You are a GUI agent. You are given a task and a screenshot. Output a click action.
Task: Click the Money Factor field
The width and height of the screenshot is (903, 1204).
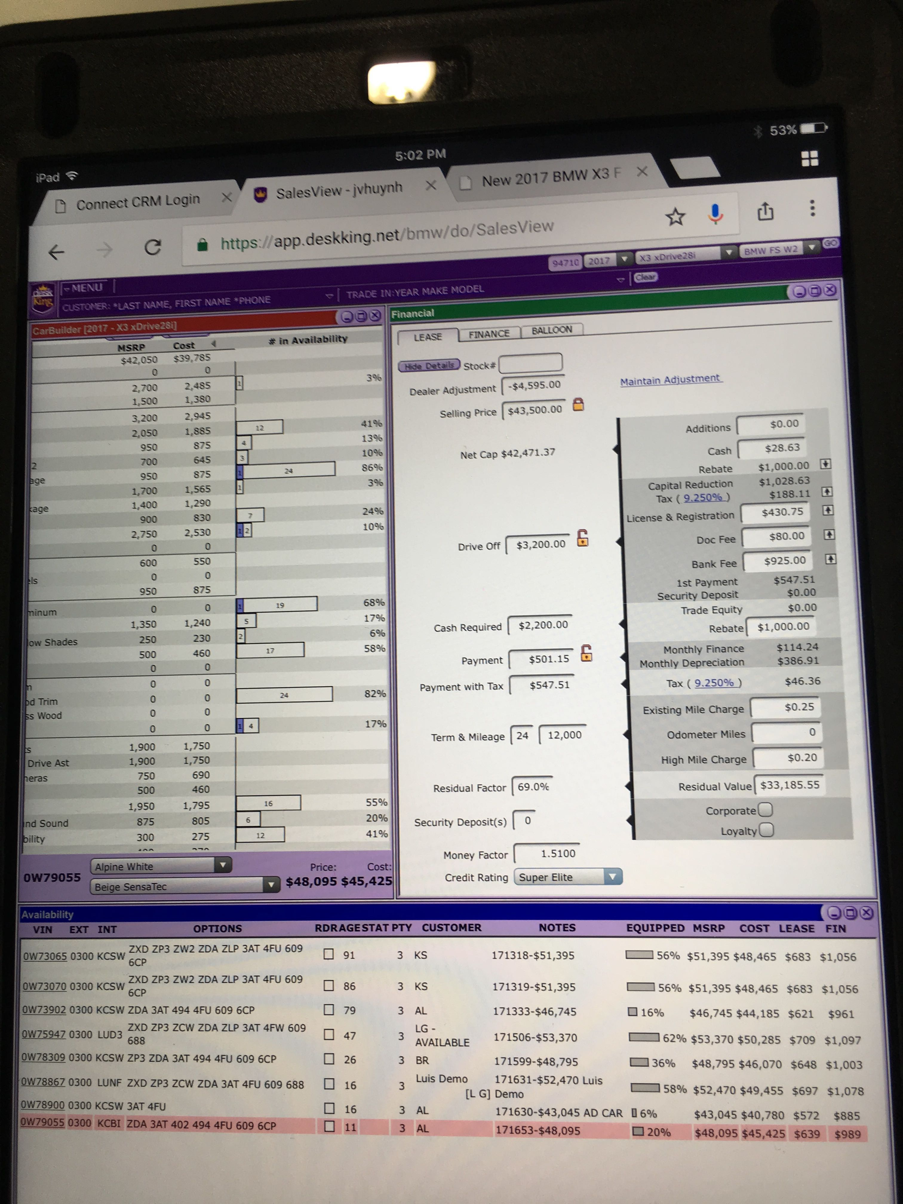[546, 853]
